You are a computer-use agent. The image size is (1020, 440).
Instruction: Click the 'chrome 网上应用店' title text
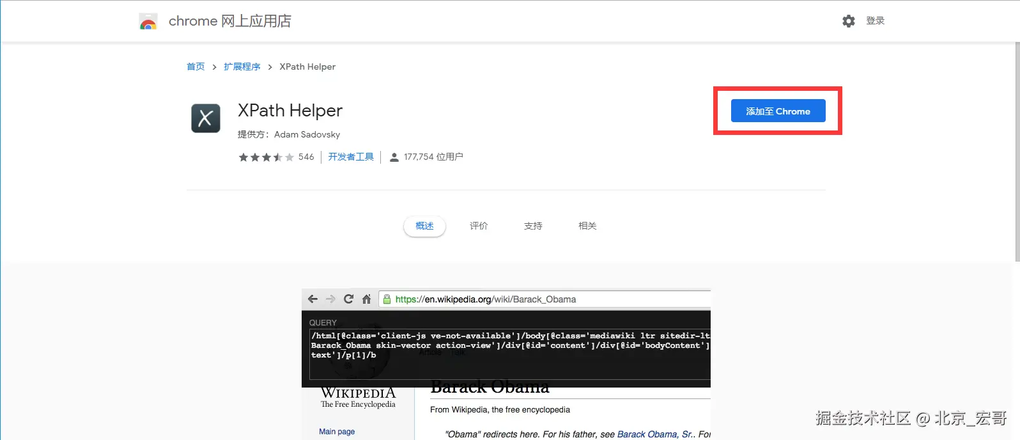pyautogui.click(x=230, y=21)
